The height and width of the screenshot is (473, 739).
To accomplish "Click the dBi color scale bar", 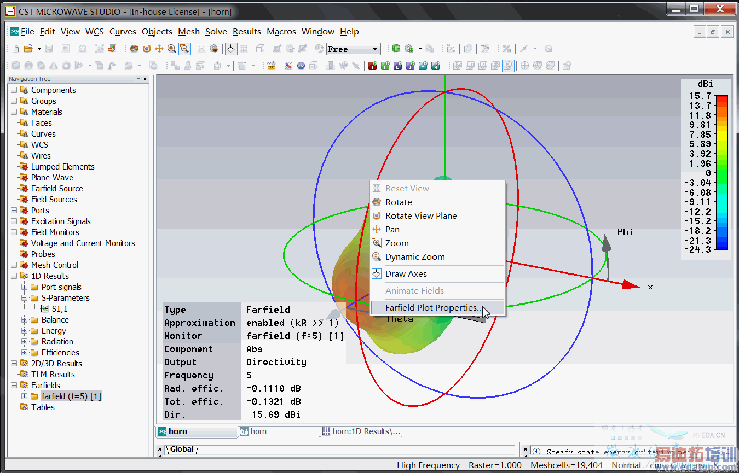I will [x=722, y=172].
